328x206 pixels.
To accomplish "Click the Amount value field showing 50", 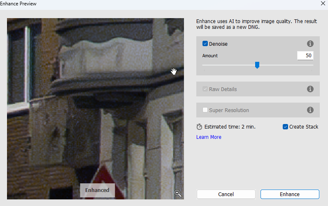I will (x=305, y=56).
